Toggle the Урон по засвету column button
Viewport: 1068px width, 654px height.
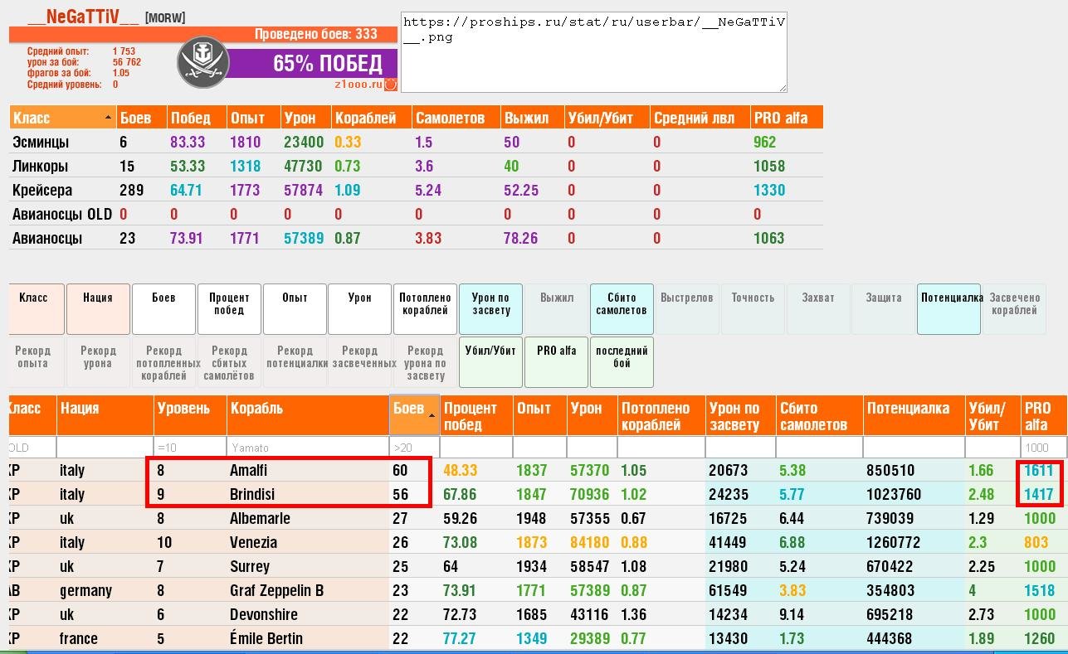coord(490,309)
